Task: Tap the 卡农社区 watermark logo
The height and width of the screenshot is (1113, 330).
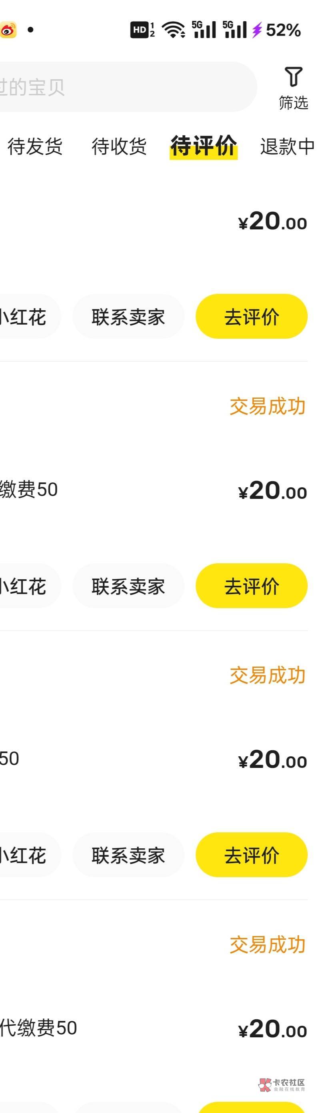Action: (x=282, y=1085)
